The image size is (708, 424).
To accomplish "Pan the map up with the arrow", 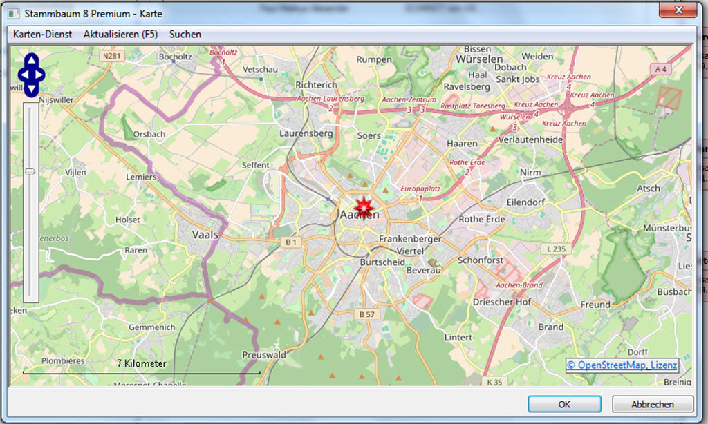I will click(x=31, y=59).
